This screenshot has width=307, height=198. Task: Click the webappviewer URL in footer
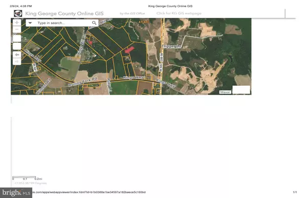point(89,192)
